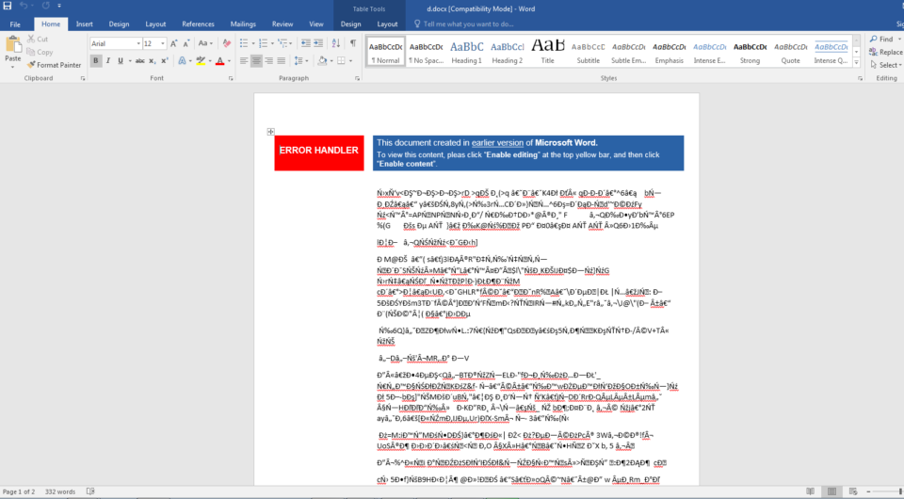Open the Mailings ribbon tab
This screenshot has height=499, width=904.
[243, 24]
